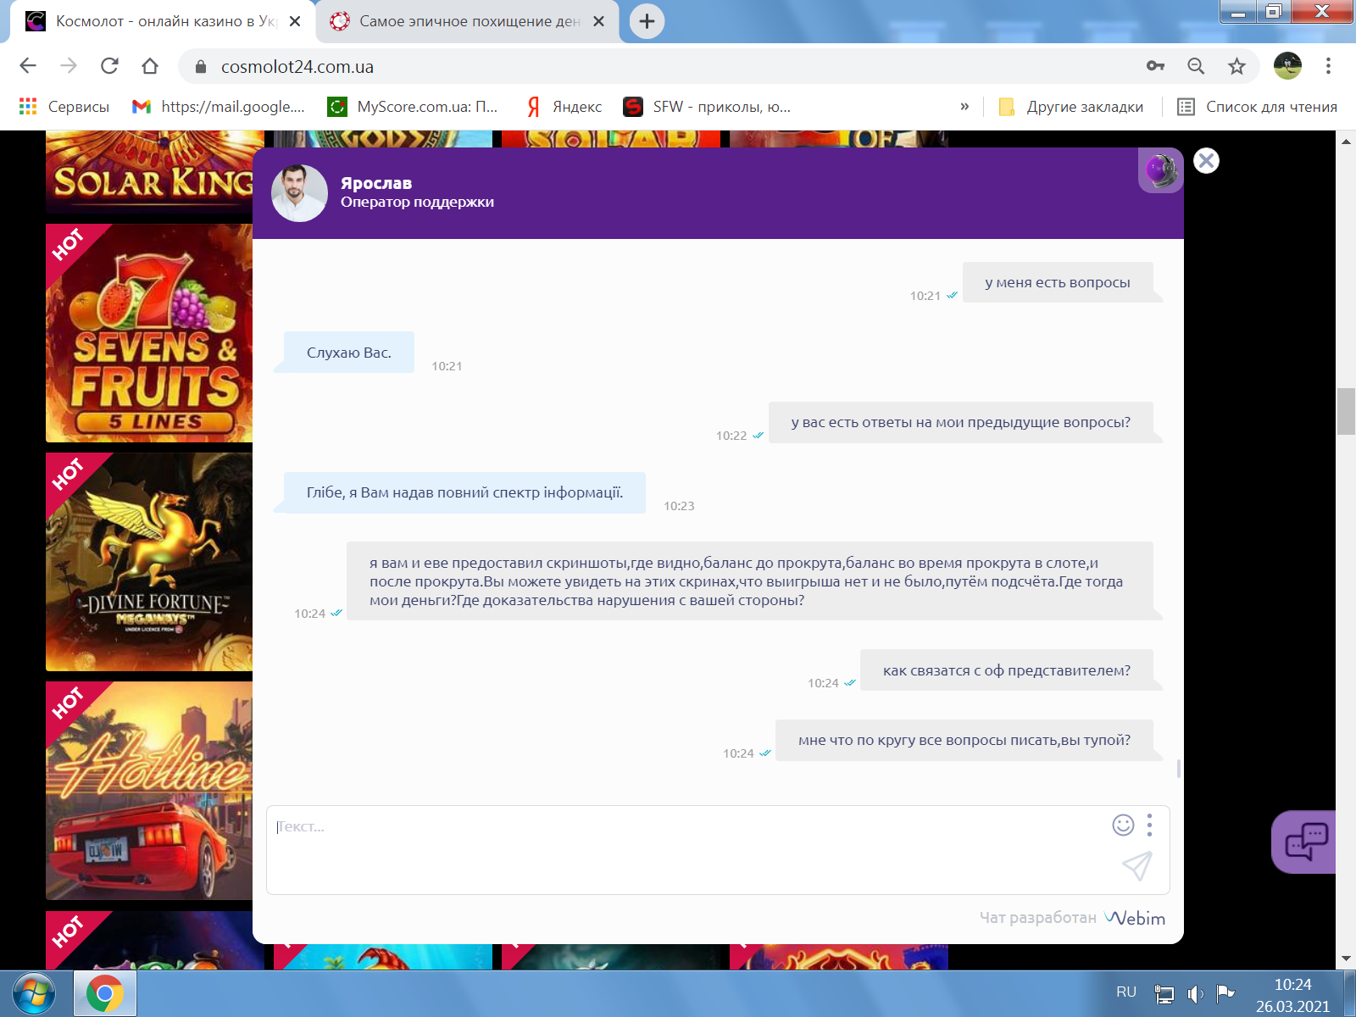The height and width of the screenshot is (1017, 1356).
Task: Open the Gmail bookmark
Action: pyautogui.click(x=218, y=107)
